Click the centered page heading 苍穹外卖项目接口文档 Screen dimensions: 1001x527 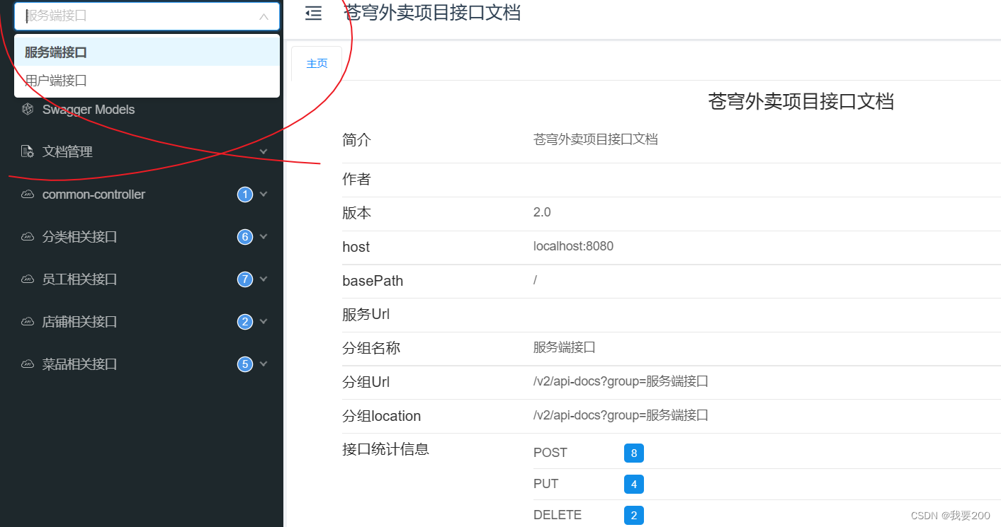click(x=801, y=101)
